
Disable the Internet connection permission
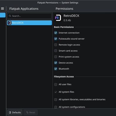tap(56, 33)
